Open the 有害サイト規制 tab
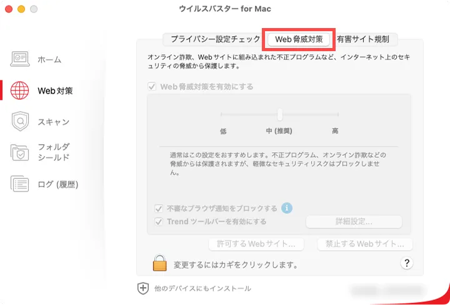This screenshot has height=305, width=450. coord(362,39)
